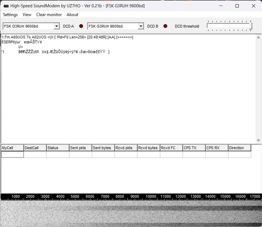
Task: Click the Rcvd FC column header
Action: (171, 148)
